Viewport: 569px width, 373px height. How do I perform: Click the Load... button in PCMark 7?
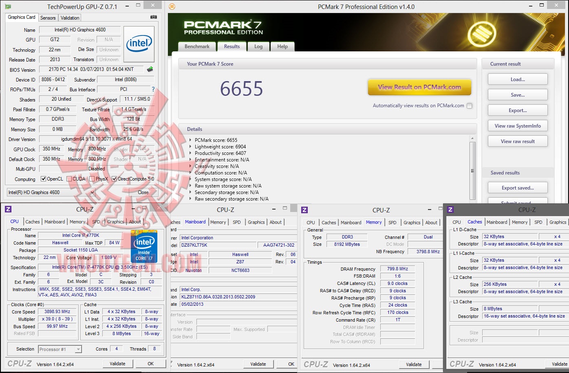[x=518, y=79]
